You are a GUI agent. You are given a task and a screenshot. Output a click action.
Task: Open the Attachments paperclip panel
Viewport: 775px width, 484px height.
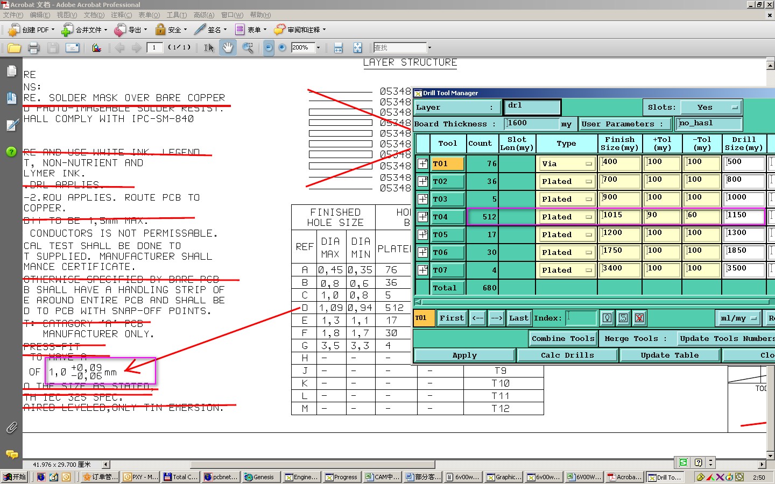[x=11, y=428]
